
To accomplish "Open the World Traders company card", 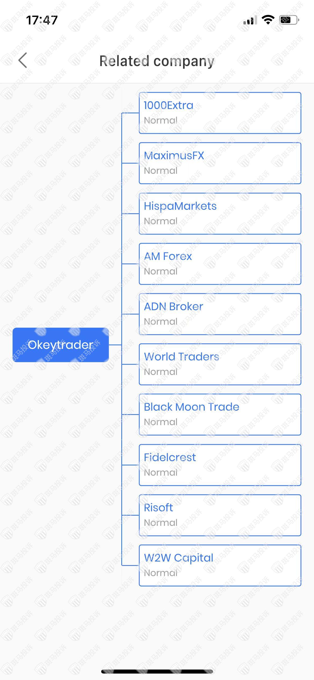I will [x=220, y=364].
